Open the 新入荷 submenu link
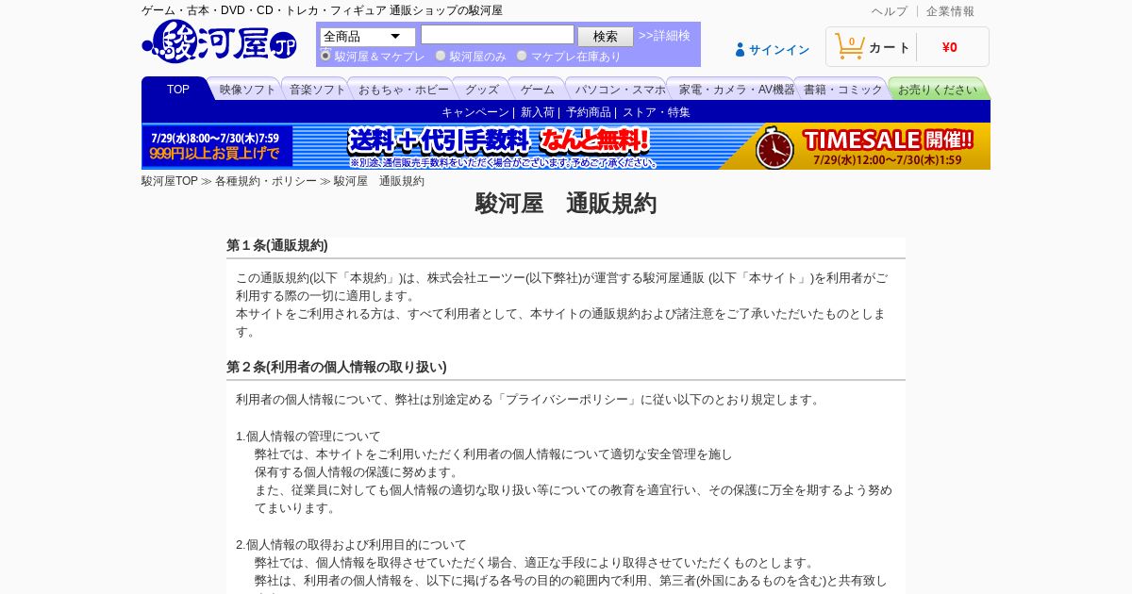The width and height of the screenshot is (1132, 594). pos(538,112)
